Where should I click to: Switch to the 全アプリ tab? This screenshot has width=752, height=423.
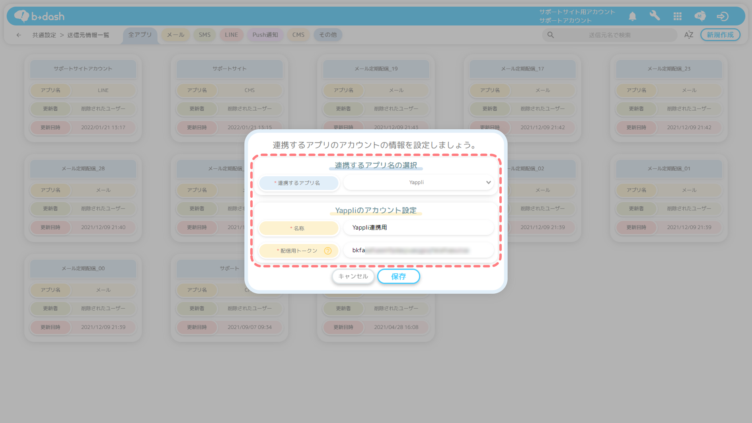[x=140, y=35]
